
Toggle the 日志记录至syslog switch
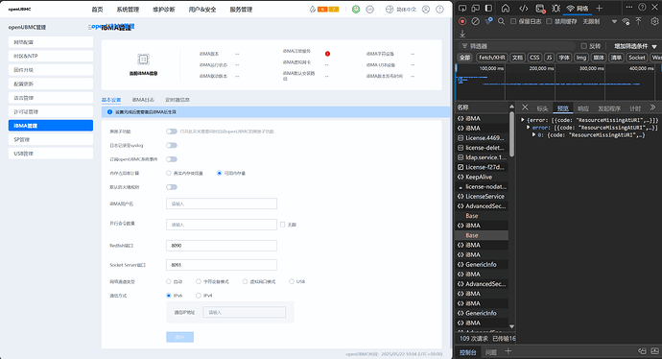point(172,145)
